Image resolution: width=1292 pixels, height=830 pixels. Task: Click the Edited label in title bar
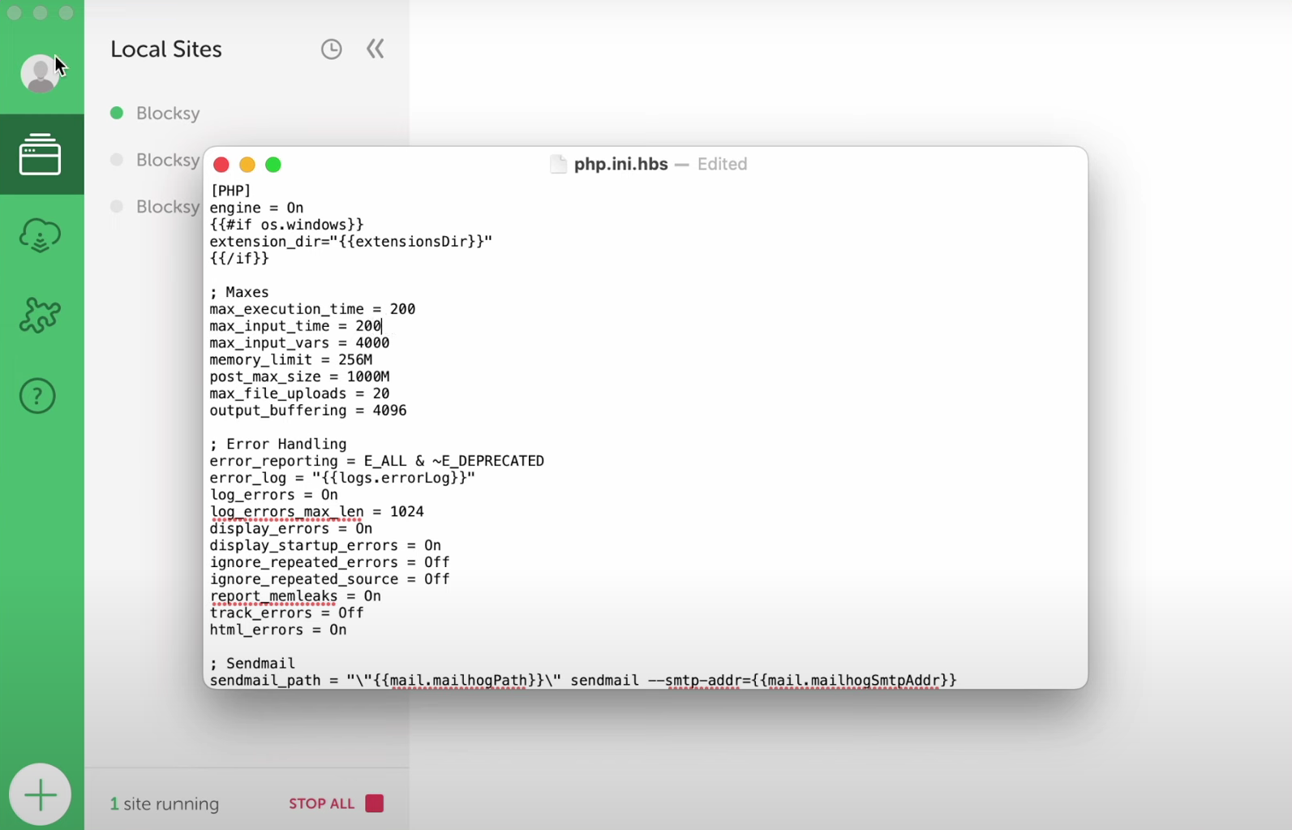point(723,164)
